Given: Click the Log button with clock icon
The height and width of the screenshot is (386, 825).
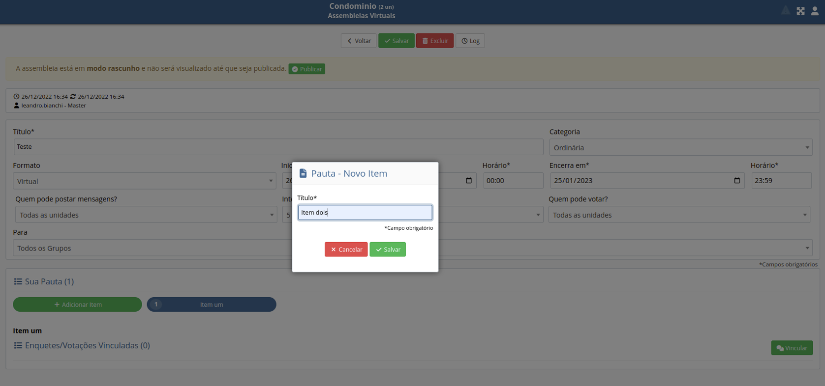Looking at the screenshot, I should coord(470,41).
